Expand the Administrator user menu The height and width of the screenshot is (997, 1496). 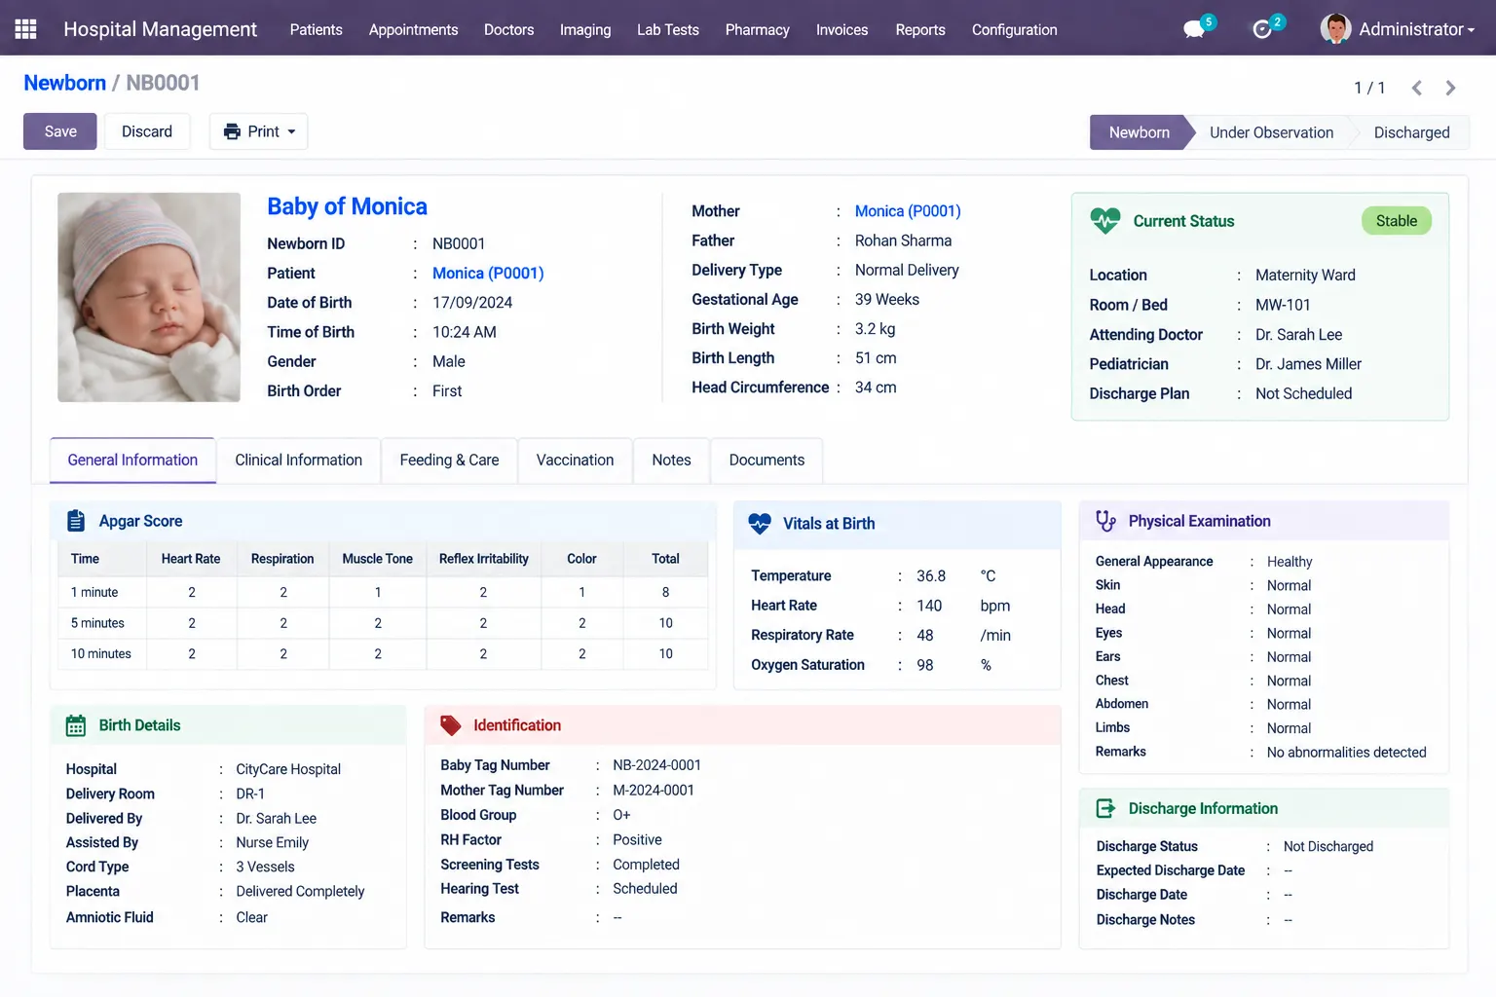(x=1416, y=29)
